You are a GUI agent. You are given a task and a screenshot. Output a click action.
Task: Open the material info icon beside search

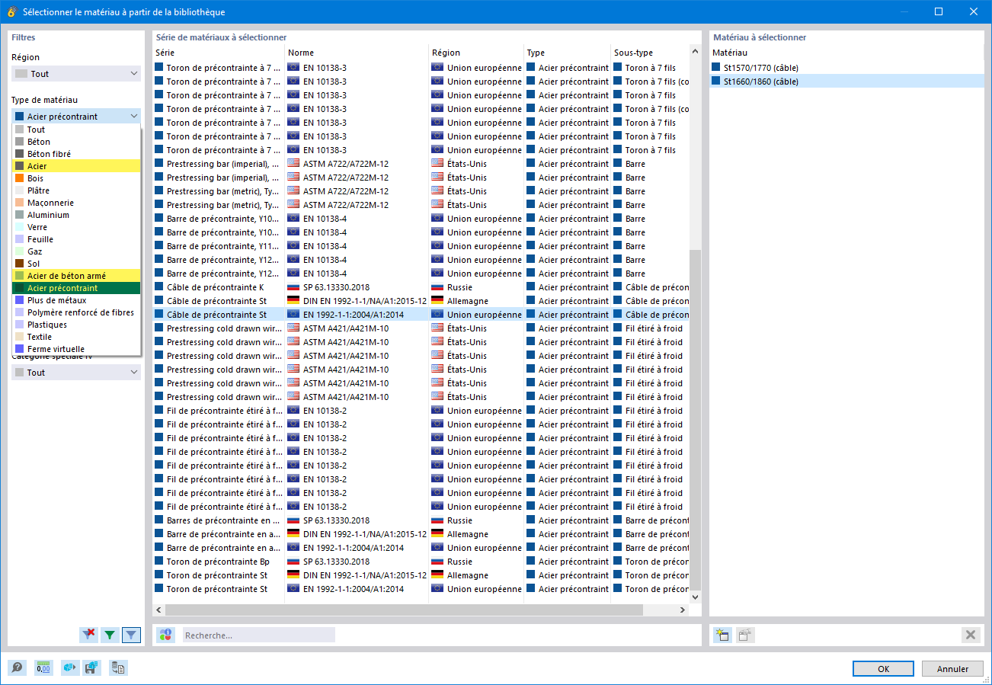pyautogui.click(x=166, y=635)
